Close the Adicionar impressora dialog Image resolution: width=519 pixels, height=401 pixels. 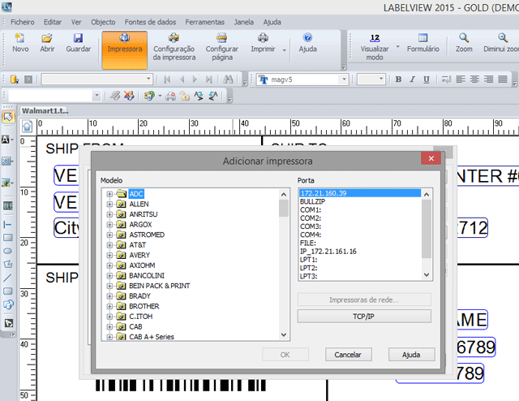point(431,158)
